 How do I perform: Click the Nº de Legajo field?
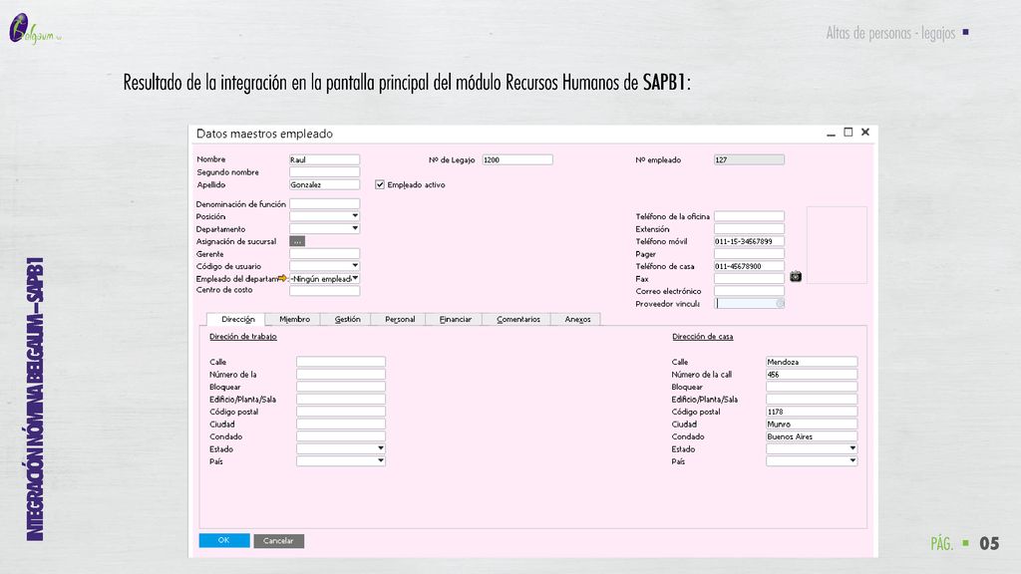point(517,159)
